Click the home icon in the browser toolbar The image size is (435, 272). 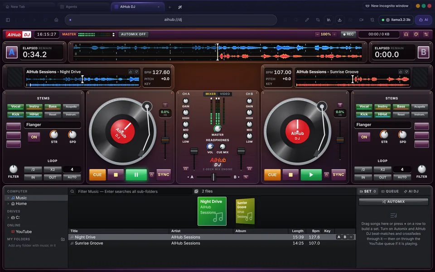click(56, 19)
